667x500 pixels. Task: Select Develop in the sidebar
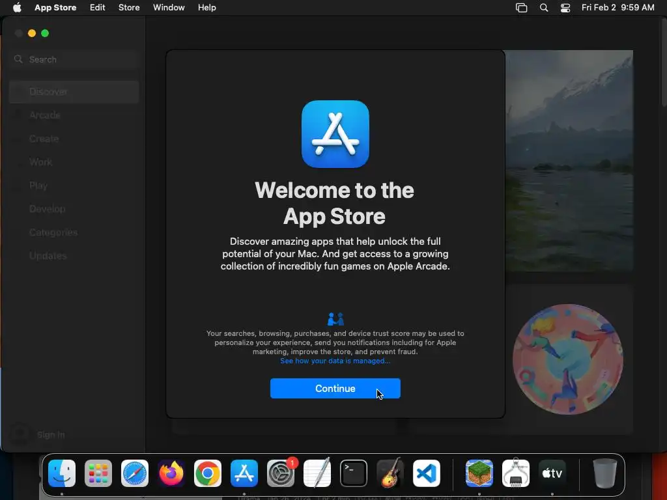click(74, 209)
